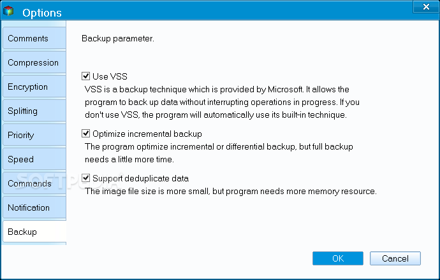Open the Comments tab
The height and width of the screenshot is (280, 440).
coord(34,38)
